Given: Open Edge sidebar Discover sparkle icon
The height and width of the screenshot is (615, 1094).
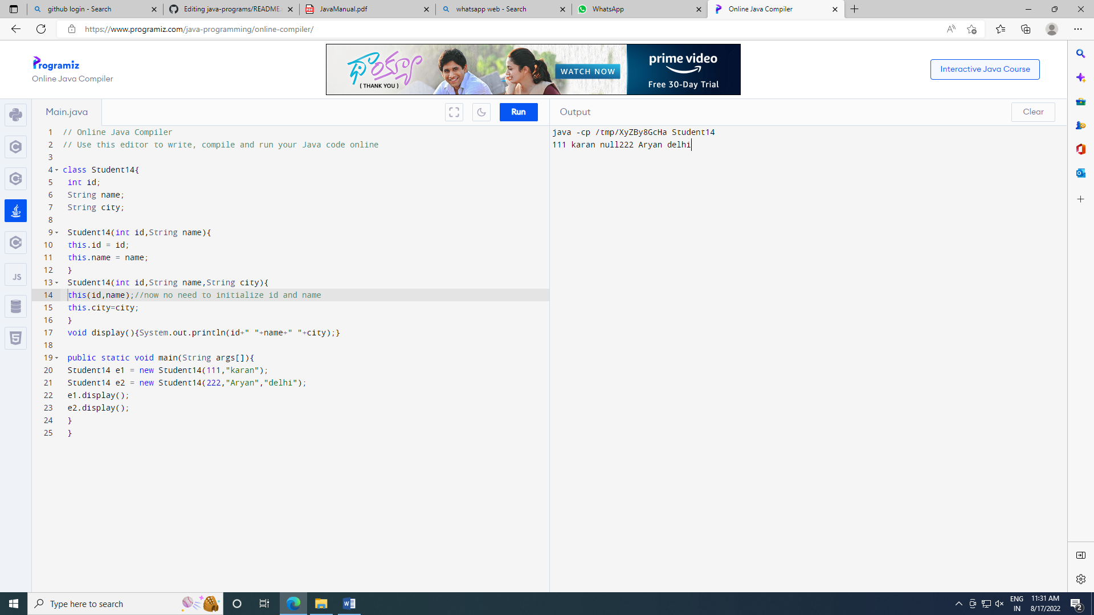Looking at the screenshot, I should 1080,77.
